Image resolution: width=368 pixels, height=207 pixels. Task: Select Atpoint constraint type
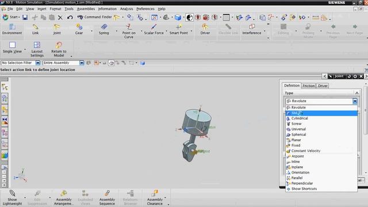click(x=321, y=156)
